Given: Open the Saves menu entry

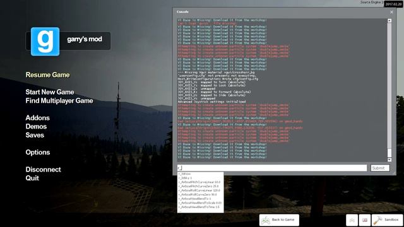Looking at the screenshot, I should (x=35, y=135).
